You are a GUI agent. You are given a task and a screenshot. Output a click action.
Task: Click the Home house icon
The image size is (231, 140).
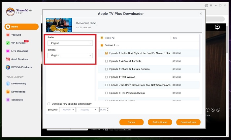point(8,27)
